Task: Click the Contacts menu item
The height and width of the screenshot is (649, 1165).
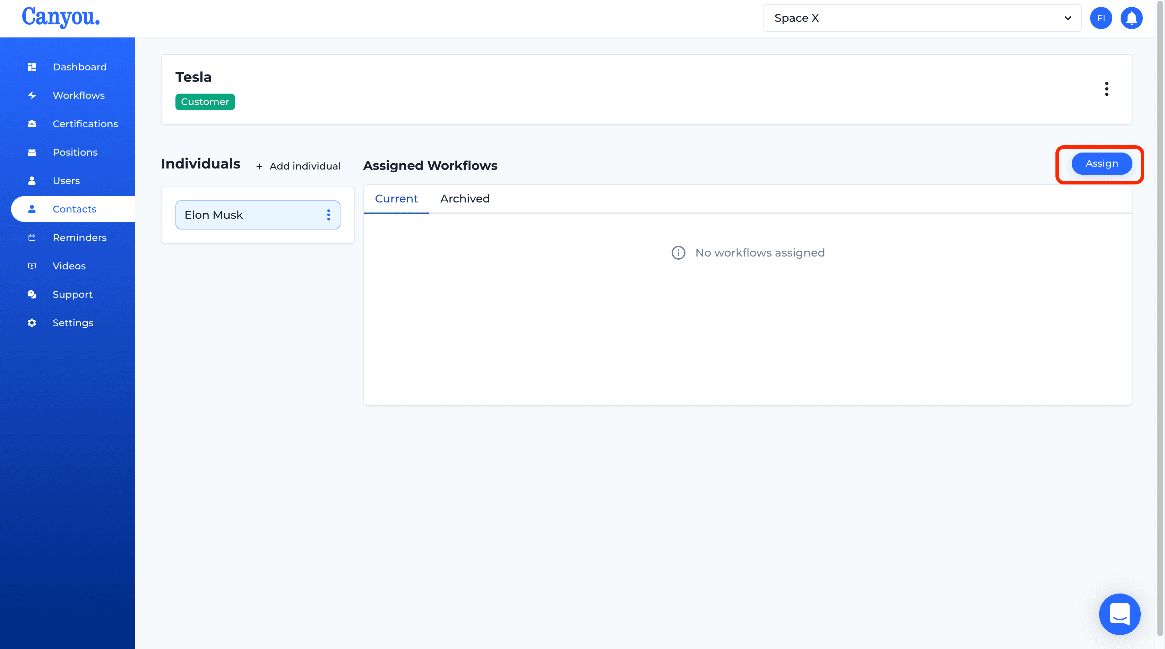Action: coord(74,209)
